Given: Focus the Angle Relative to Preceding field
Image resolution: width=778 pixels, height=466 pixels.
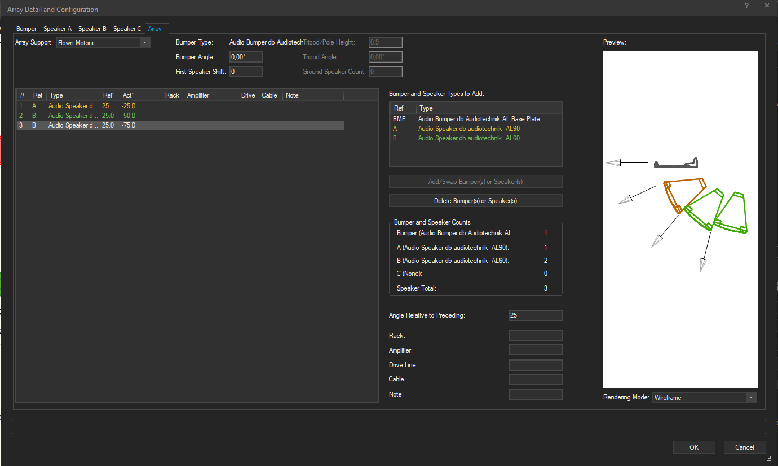Looking at the screenshot, I should [535, 315].
